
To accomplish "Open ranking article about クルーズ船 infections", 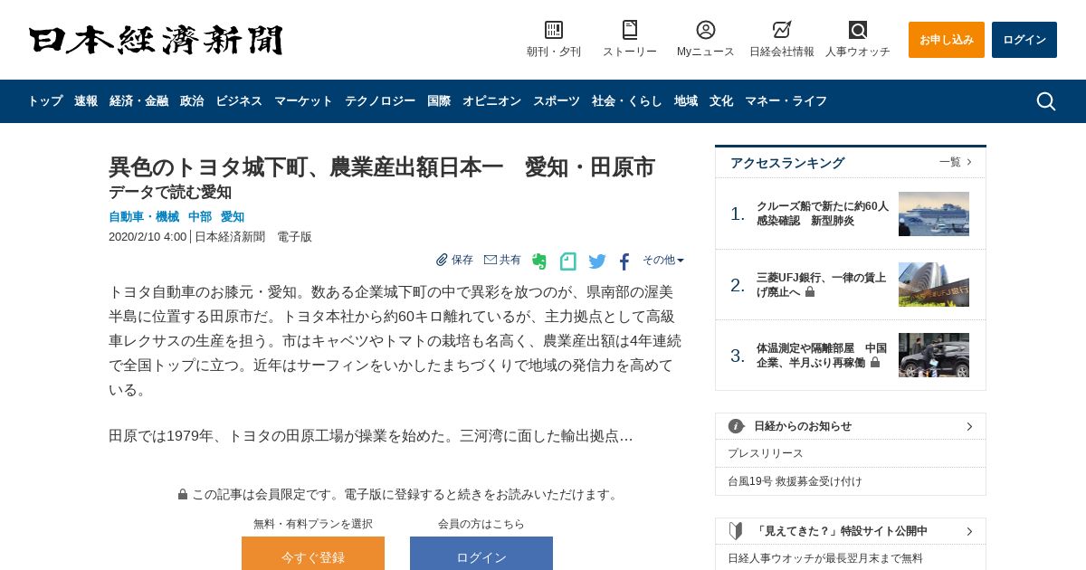I will [823, 214].
